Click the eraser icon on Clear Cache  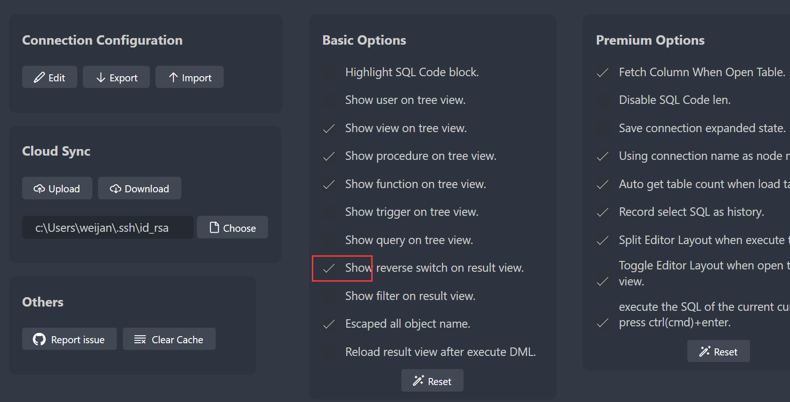[138, 339]
